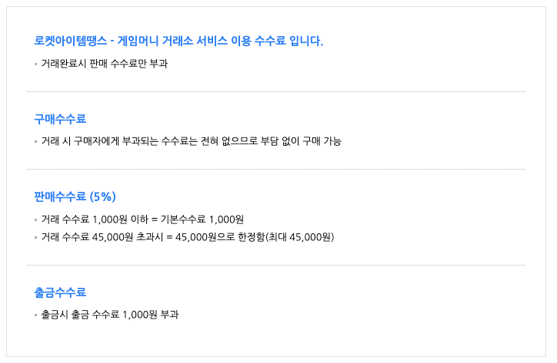This screenshot has height=363, width=557.
Task: Click dotted divider above 구매수수료 heading
Action: tap(275, 91)
